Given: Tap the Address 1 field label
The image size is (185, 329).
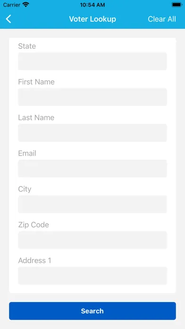Looking at the screenshot, I should [x=35, y=260].
